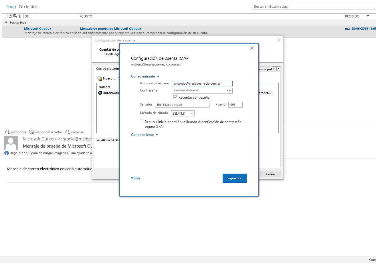Sort by the importance column icon
Image resolution: width=376 pixels, height=266 pixels.
tap(6, 16)
